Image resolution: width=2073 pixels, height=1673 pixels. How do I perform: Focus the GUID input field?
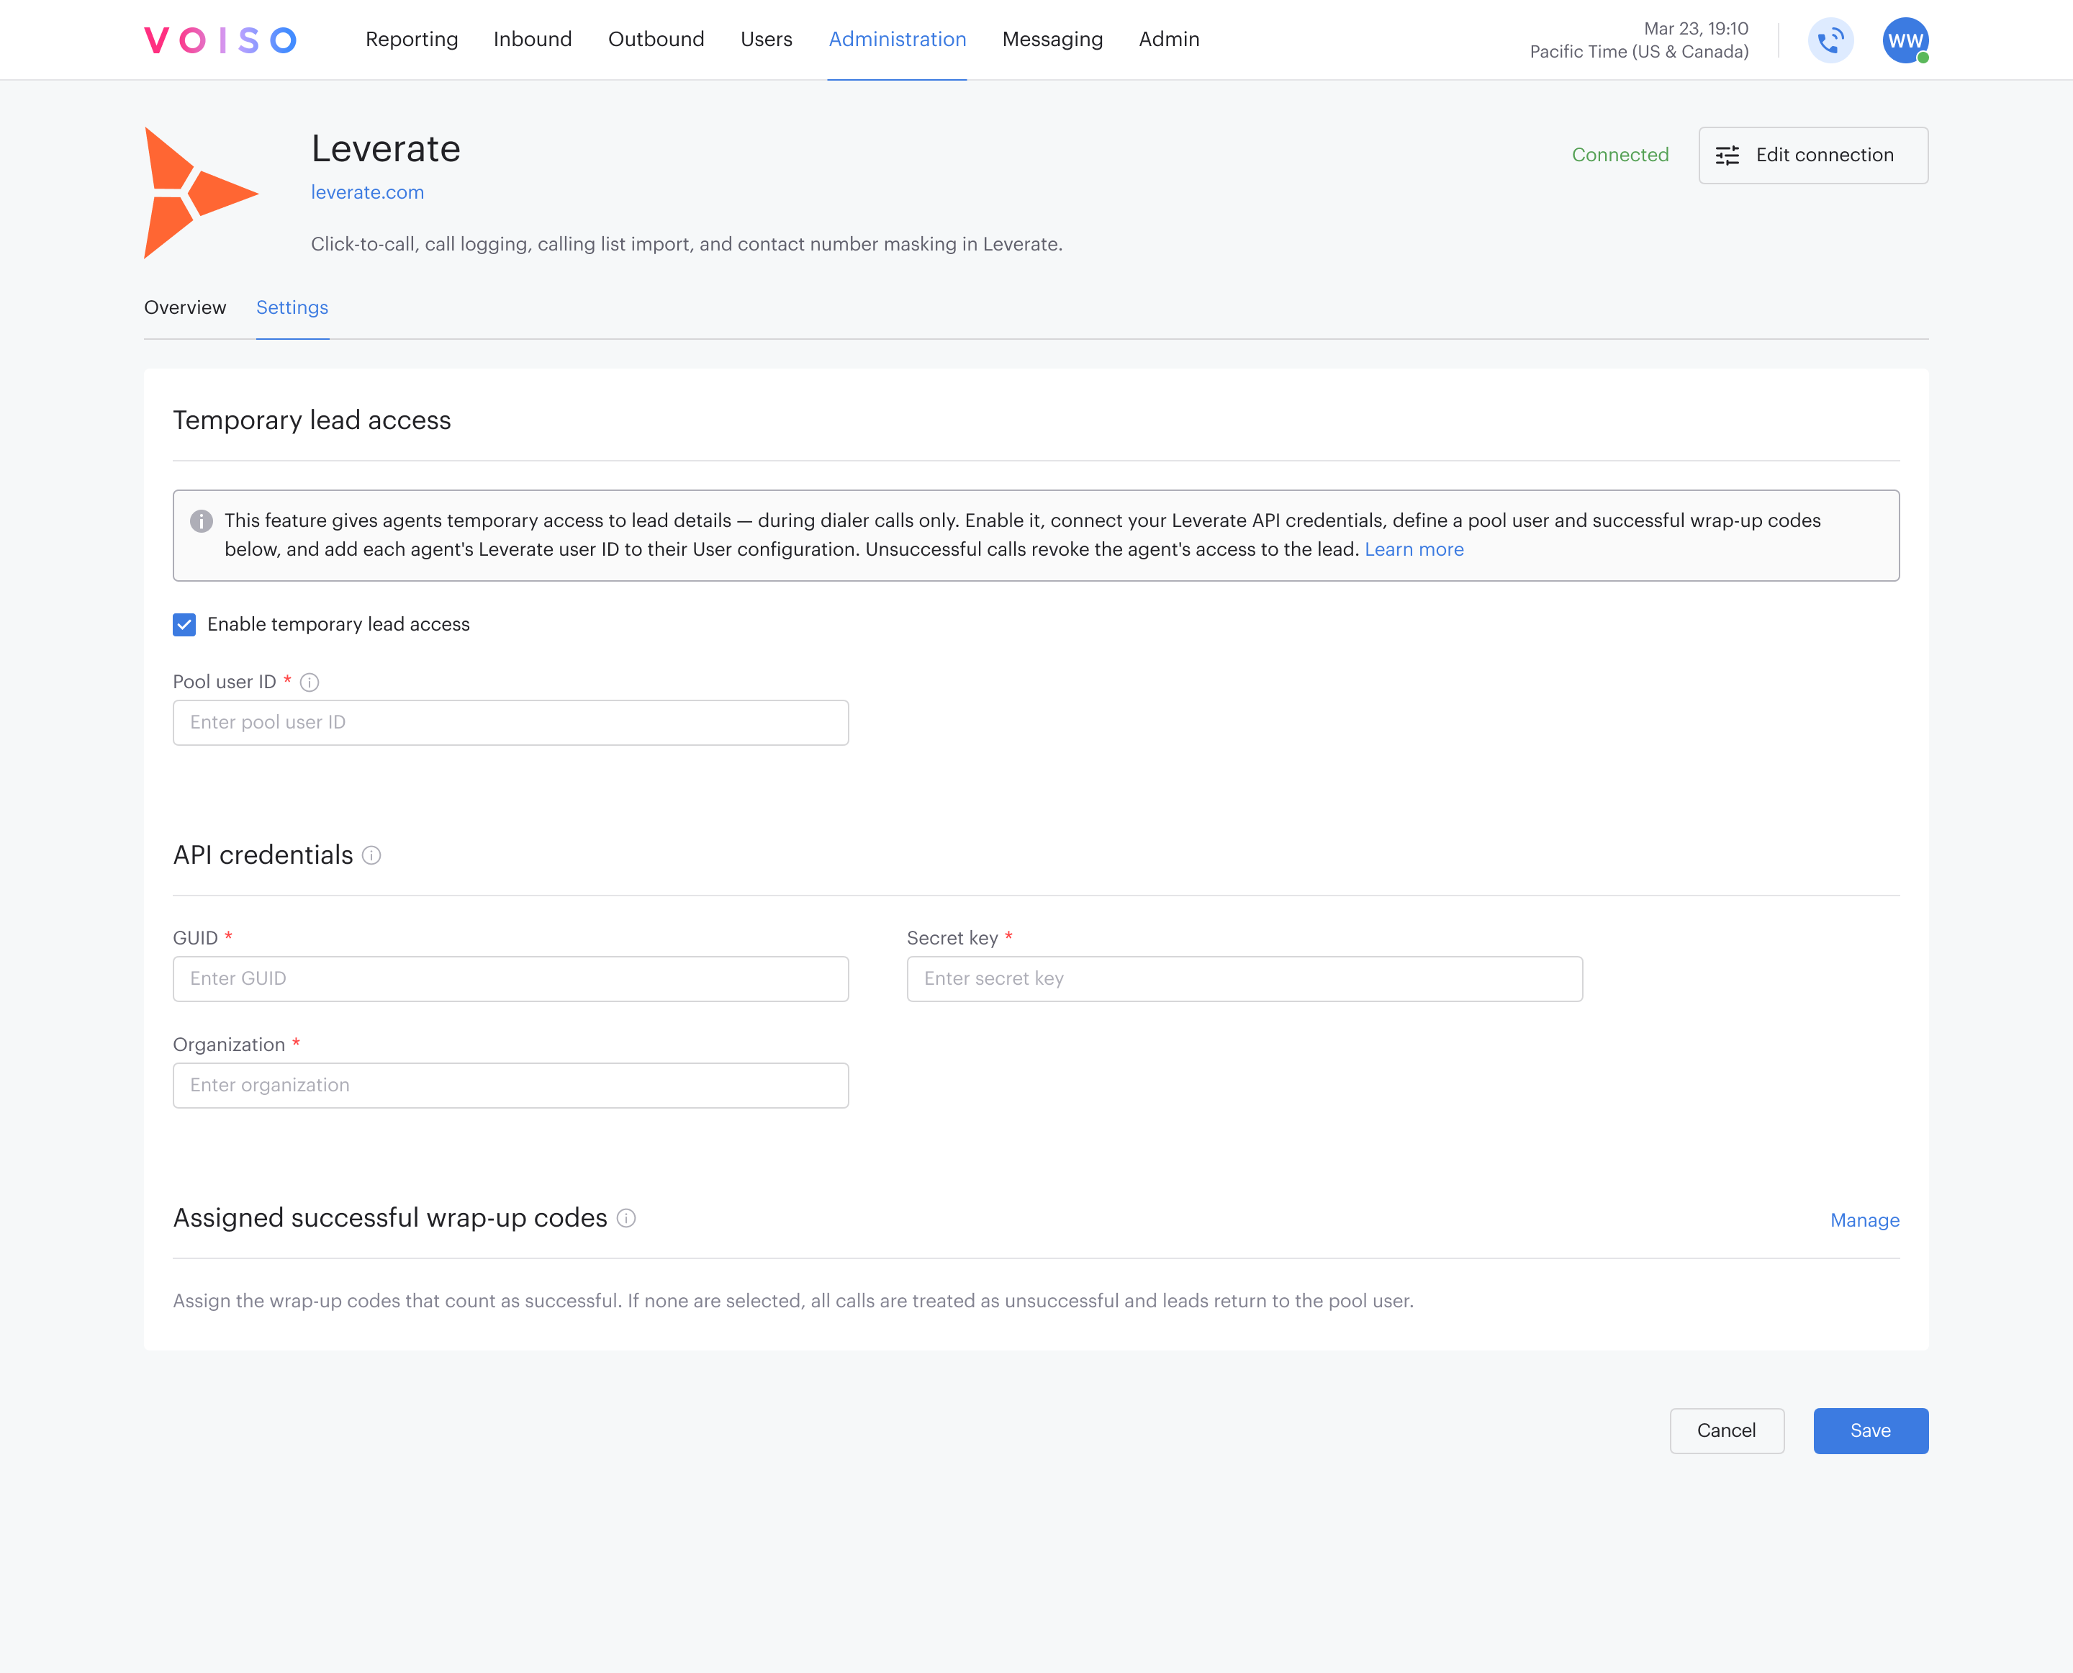tap(511, 979)
